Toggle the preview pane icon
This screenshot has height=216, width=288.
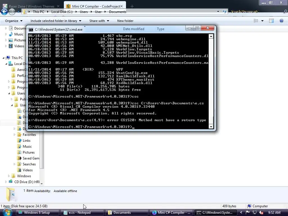point(271,21)
